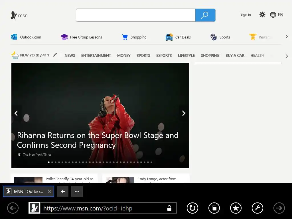
Task: Open page tools wrench icon
Action: [257, 208]
